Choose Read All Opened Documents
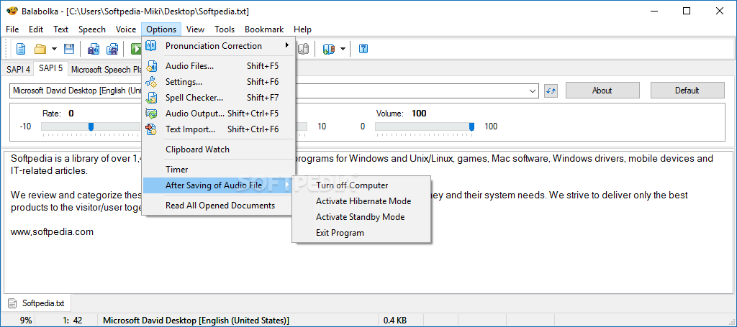The height and width of the screenshot is (327, 737). (218, 206)
